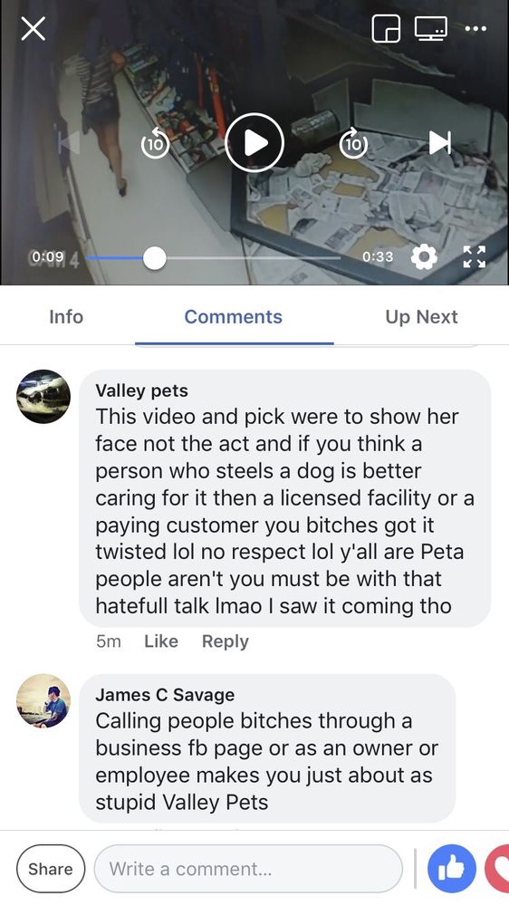Screen dimensions: 509x906
Task: Reply to Valley pets comment
Action: pos(226,641)
